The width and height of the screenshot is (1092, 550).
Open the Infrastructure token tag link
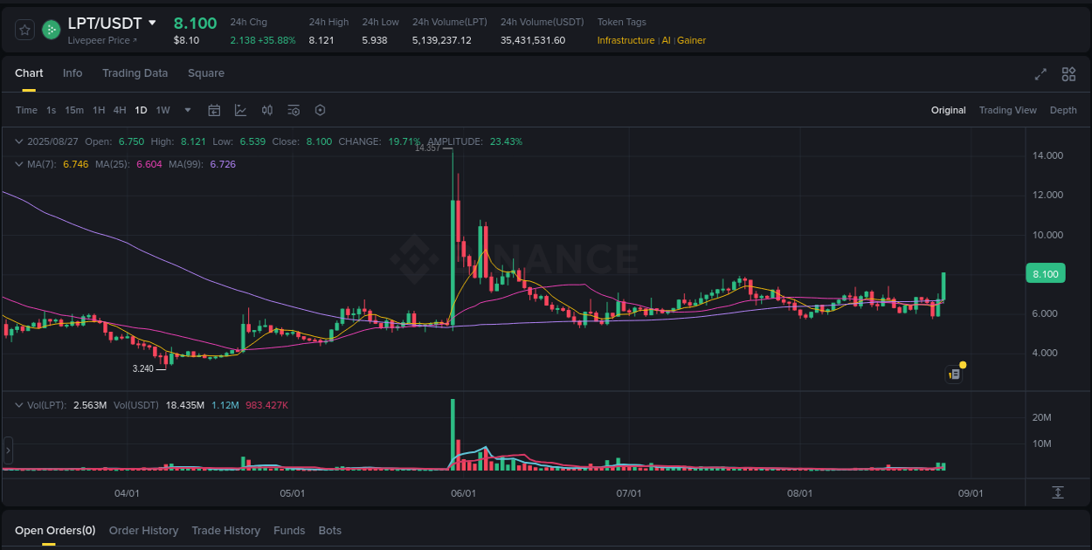coord(625,40)
